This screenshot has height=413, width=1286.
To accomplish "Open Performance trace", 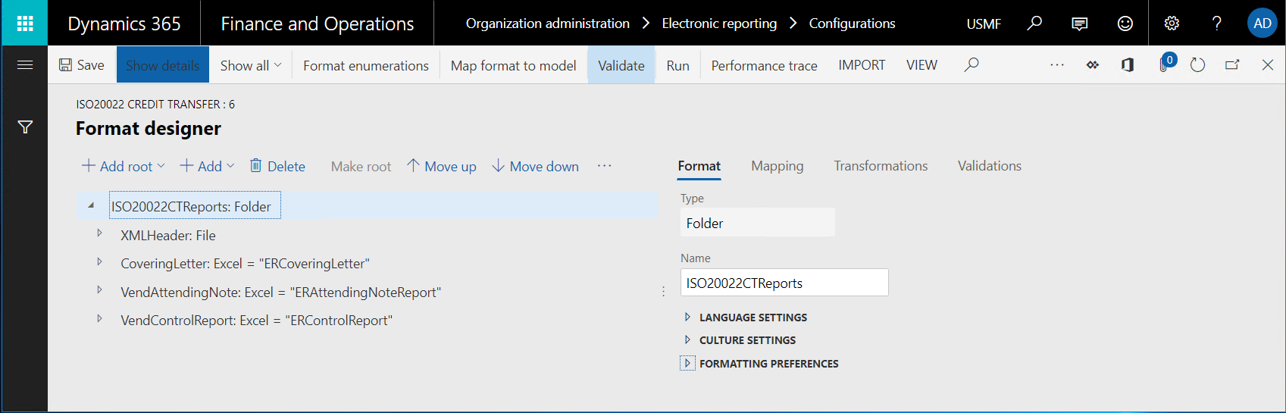I will pyautogui.click(x=764, y=65).
